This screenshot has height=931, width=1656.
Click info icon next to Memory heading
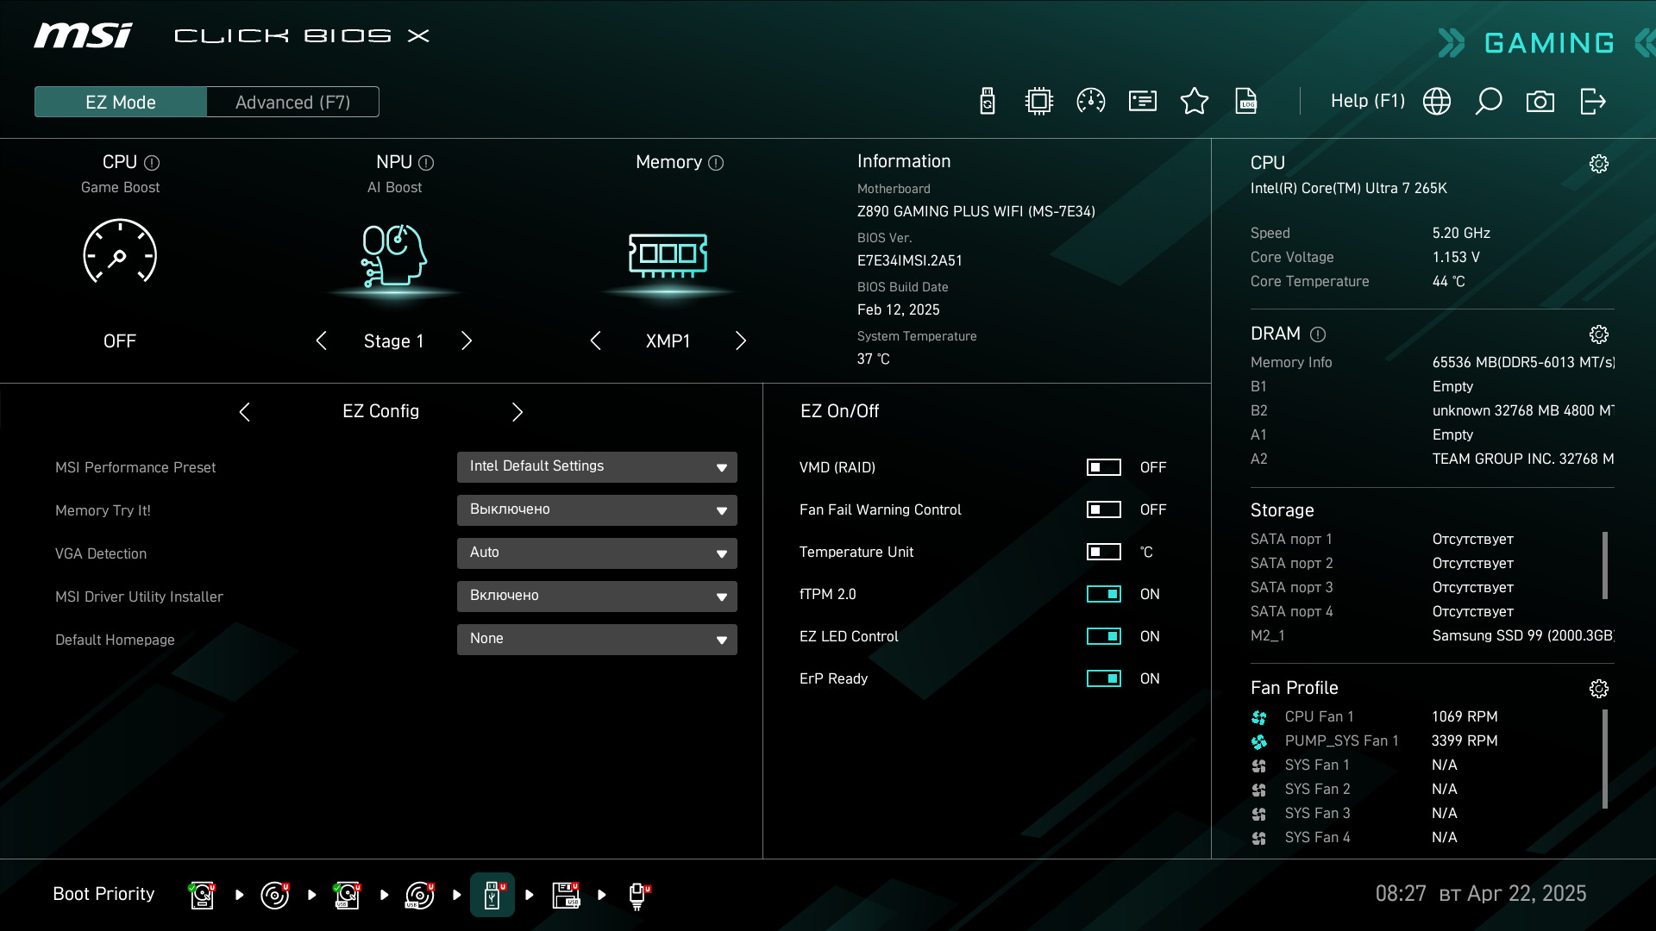[x=716, y=163]
